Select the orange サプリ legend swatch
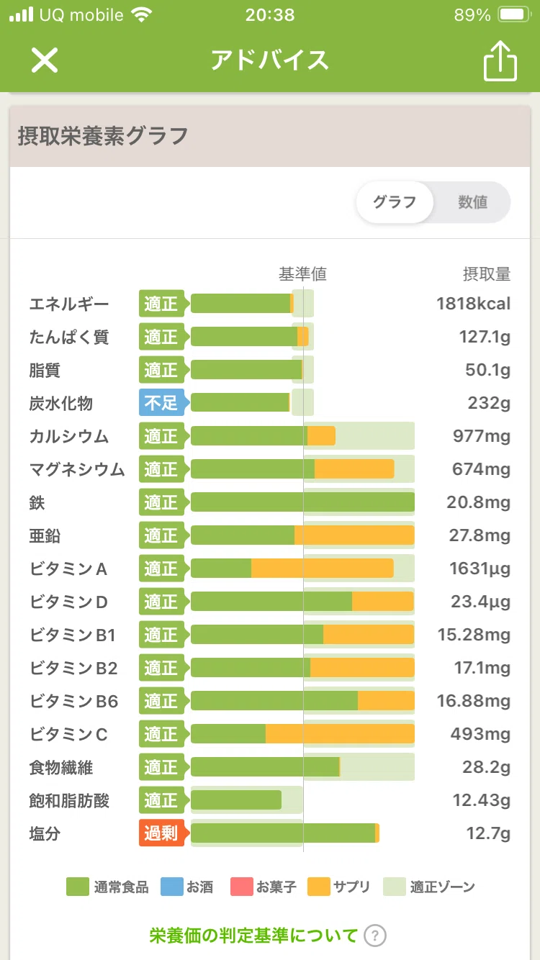 (318, 887)
